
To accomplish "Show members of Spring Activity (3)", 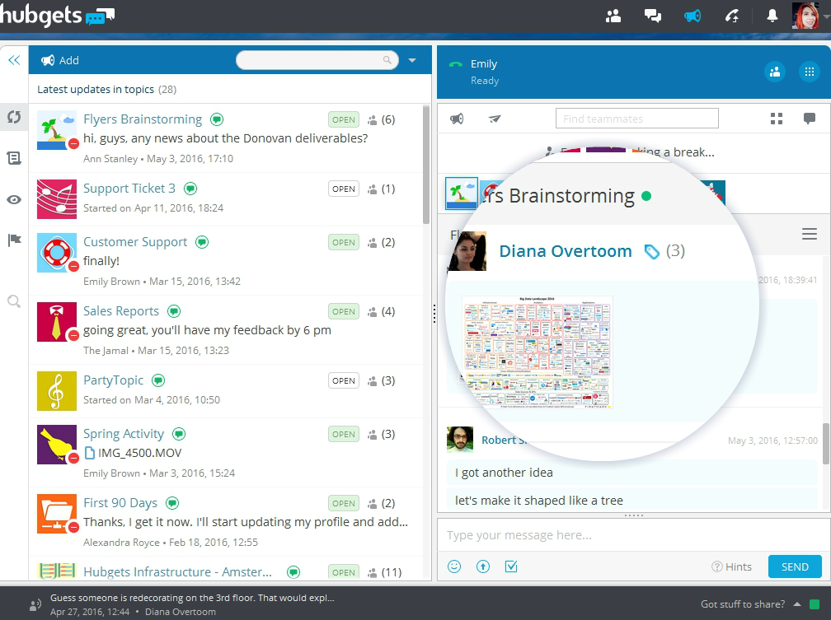I will (381, 434).
